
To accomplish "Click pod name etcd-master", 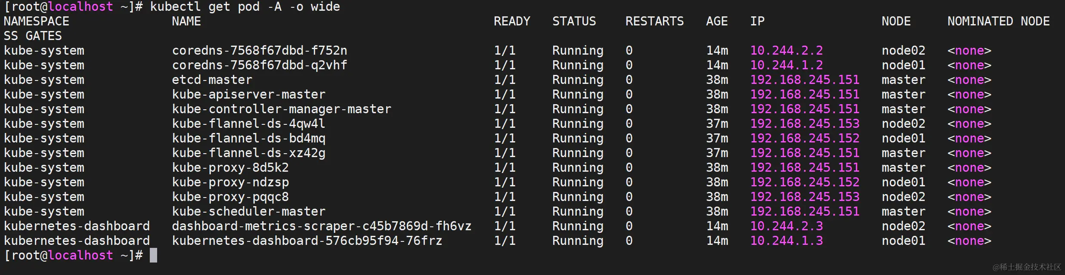I will pyautogui.click(x=212, y=80).
